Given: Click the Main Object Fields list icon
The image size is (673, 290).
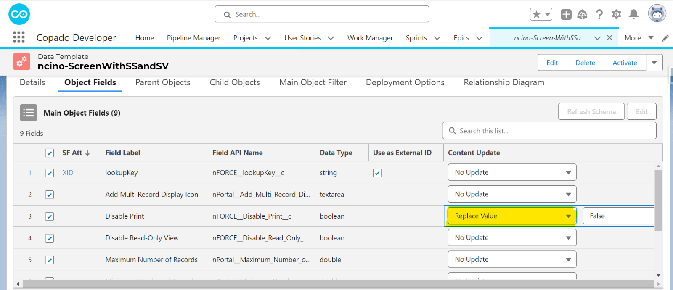Looking at the screenshot, I should click(x=29, y=113).
